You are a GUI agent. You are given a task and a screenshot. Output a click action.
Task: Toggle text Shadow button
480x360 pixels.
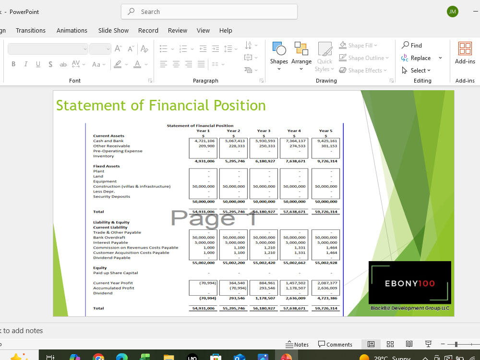(x=50, y=64)
